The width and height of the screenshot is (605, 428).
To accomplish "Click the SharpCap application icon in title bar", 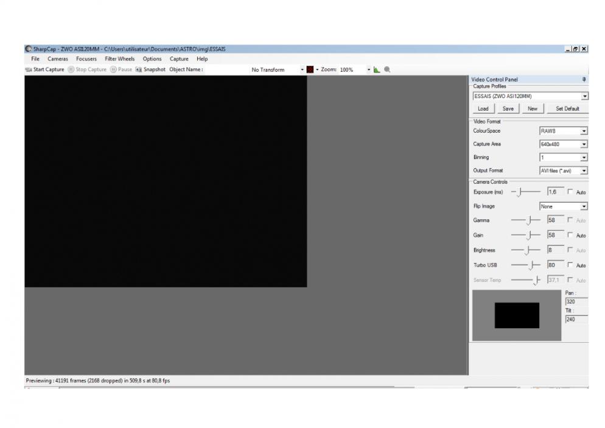I will [28, 49].
